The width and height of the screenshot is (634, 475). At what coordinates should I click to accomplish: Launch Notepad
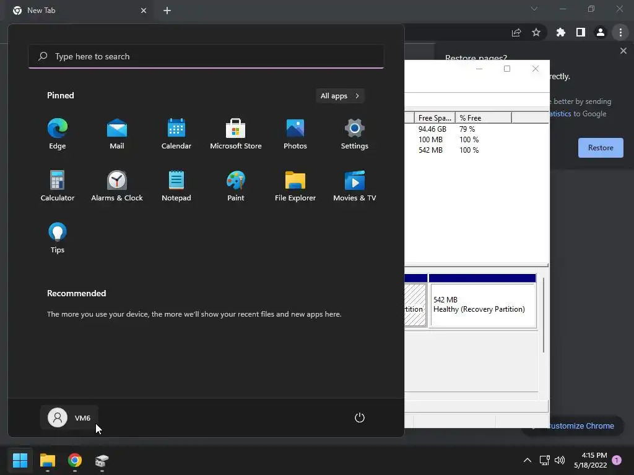176,186
